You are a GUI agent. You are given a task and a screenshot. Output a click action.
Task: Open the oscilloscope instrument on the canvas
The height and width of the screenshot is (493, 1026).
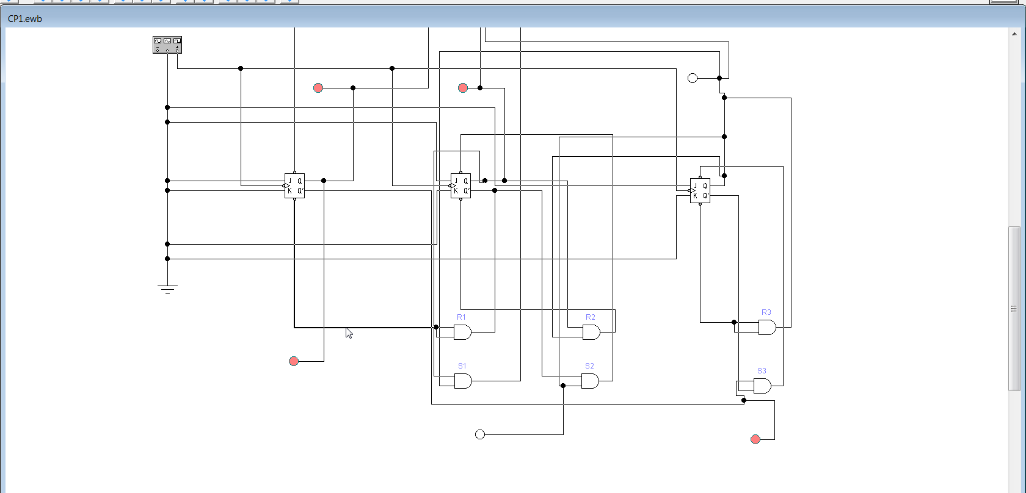[167, 45]
